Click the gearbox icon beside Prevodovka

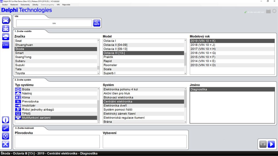[x=18, y=101]
